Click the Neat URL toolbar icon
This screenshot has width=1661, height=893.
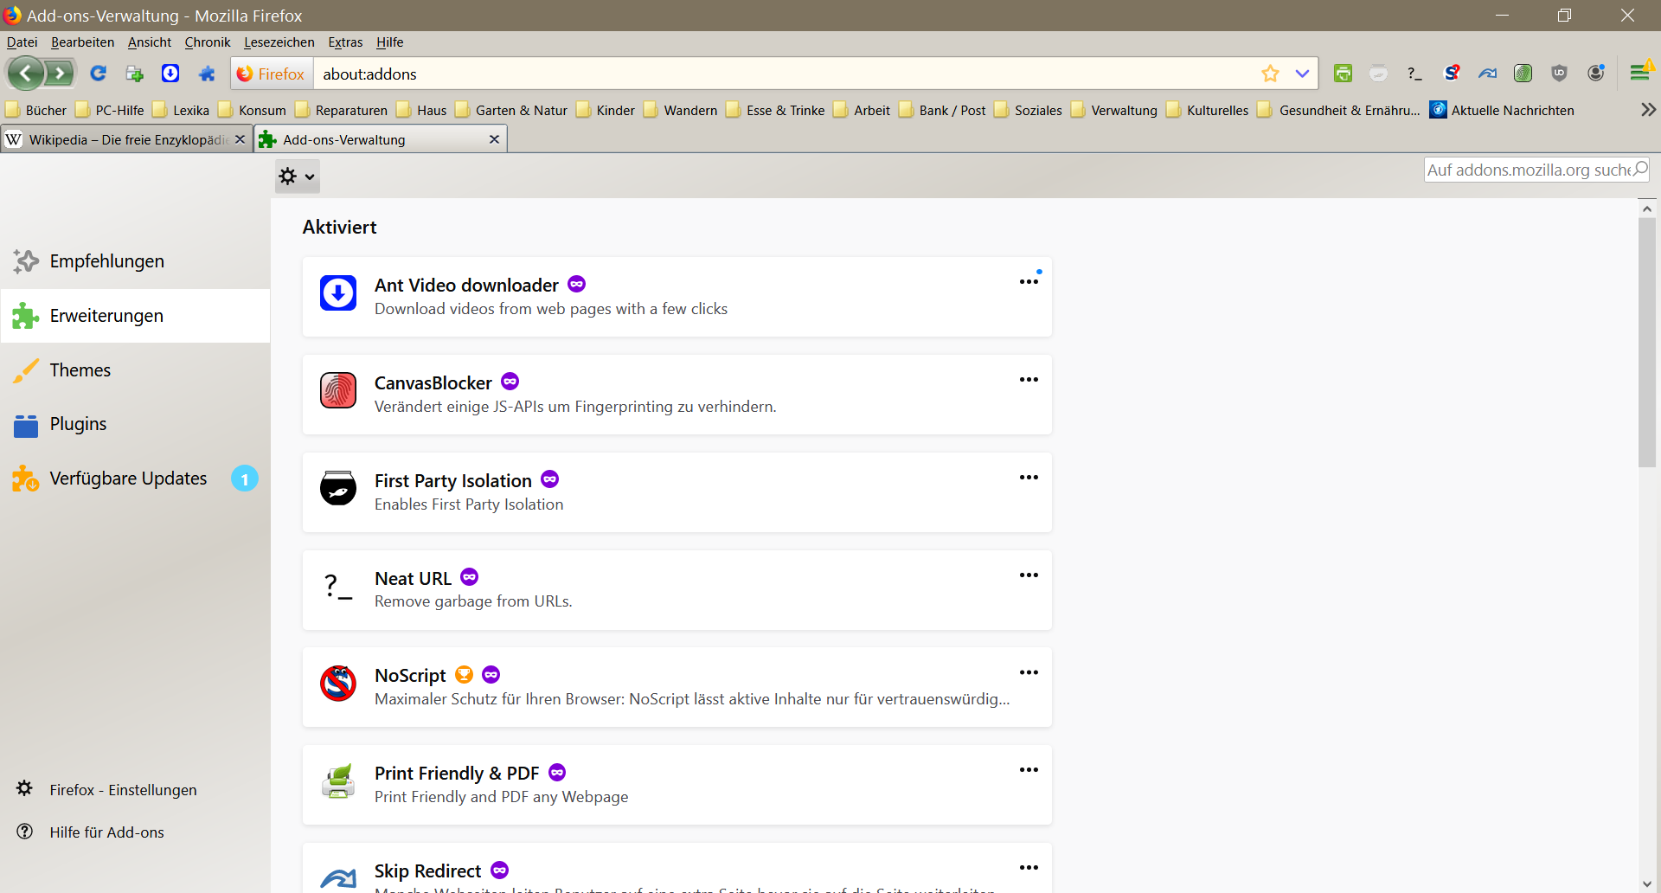point(1414,74)
